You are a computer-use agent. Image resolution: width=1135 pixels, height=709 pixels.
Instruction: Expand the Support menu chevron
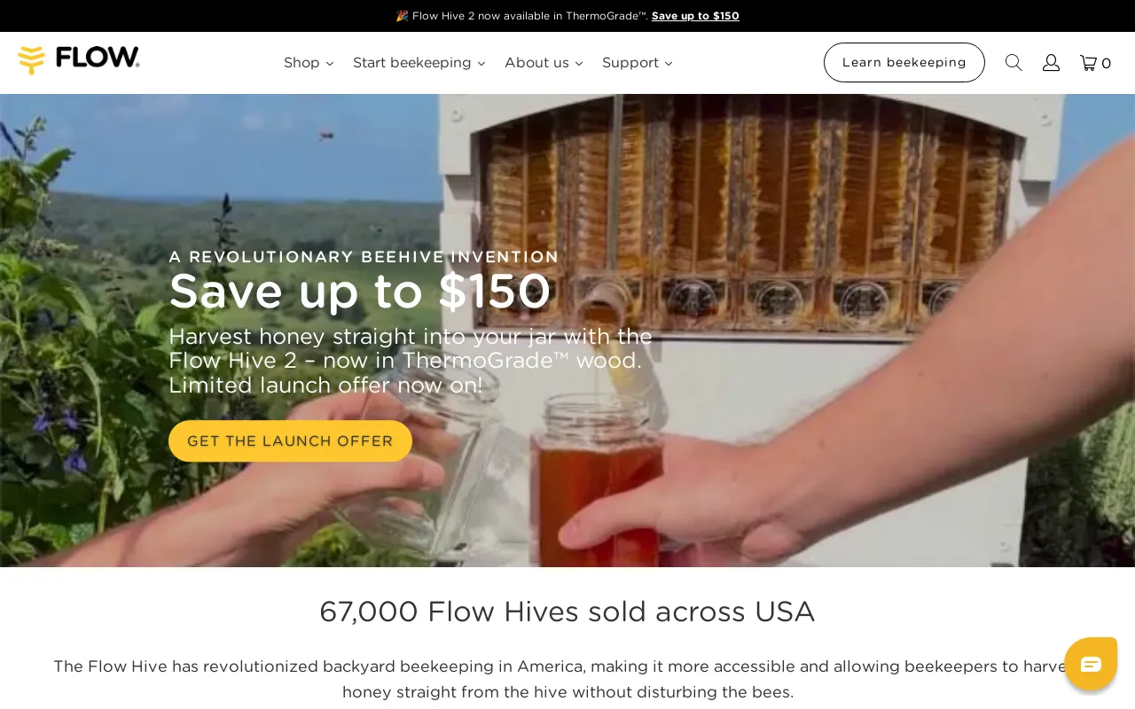669,64
